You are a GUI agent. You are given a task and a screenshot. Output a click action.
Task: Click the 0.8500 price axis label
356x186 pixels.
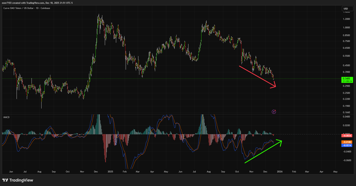(x=346, y=35)
